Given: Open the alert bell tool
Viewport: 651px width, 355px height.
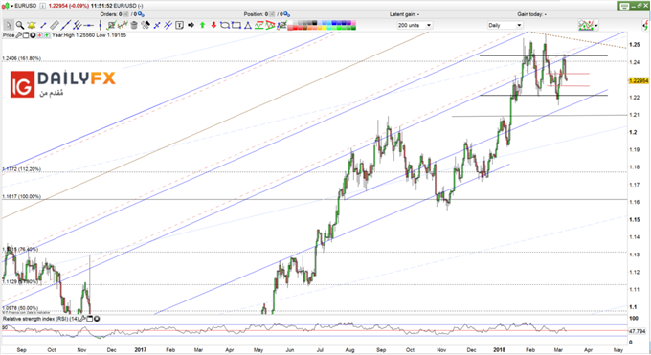Looking at the screenshot, I should pyautogui.click(x=32, y=25).
